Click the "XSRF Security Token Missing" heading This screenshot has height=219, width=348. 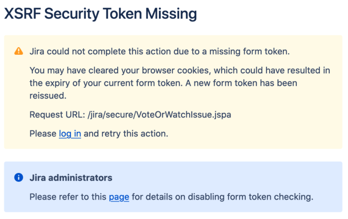click(x=101, y=14)
